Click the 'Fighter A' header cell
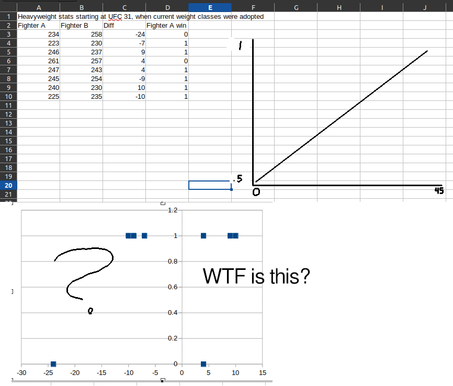This screenshot has width=453, height=386. 38,26
